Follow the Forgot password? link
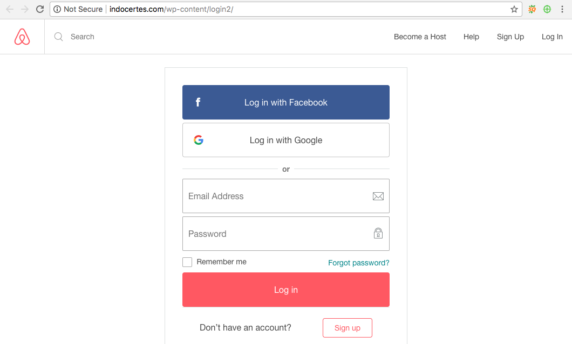Screen dimensions: 572x344 tap(359, 263)
